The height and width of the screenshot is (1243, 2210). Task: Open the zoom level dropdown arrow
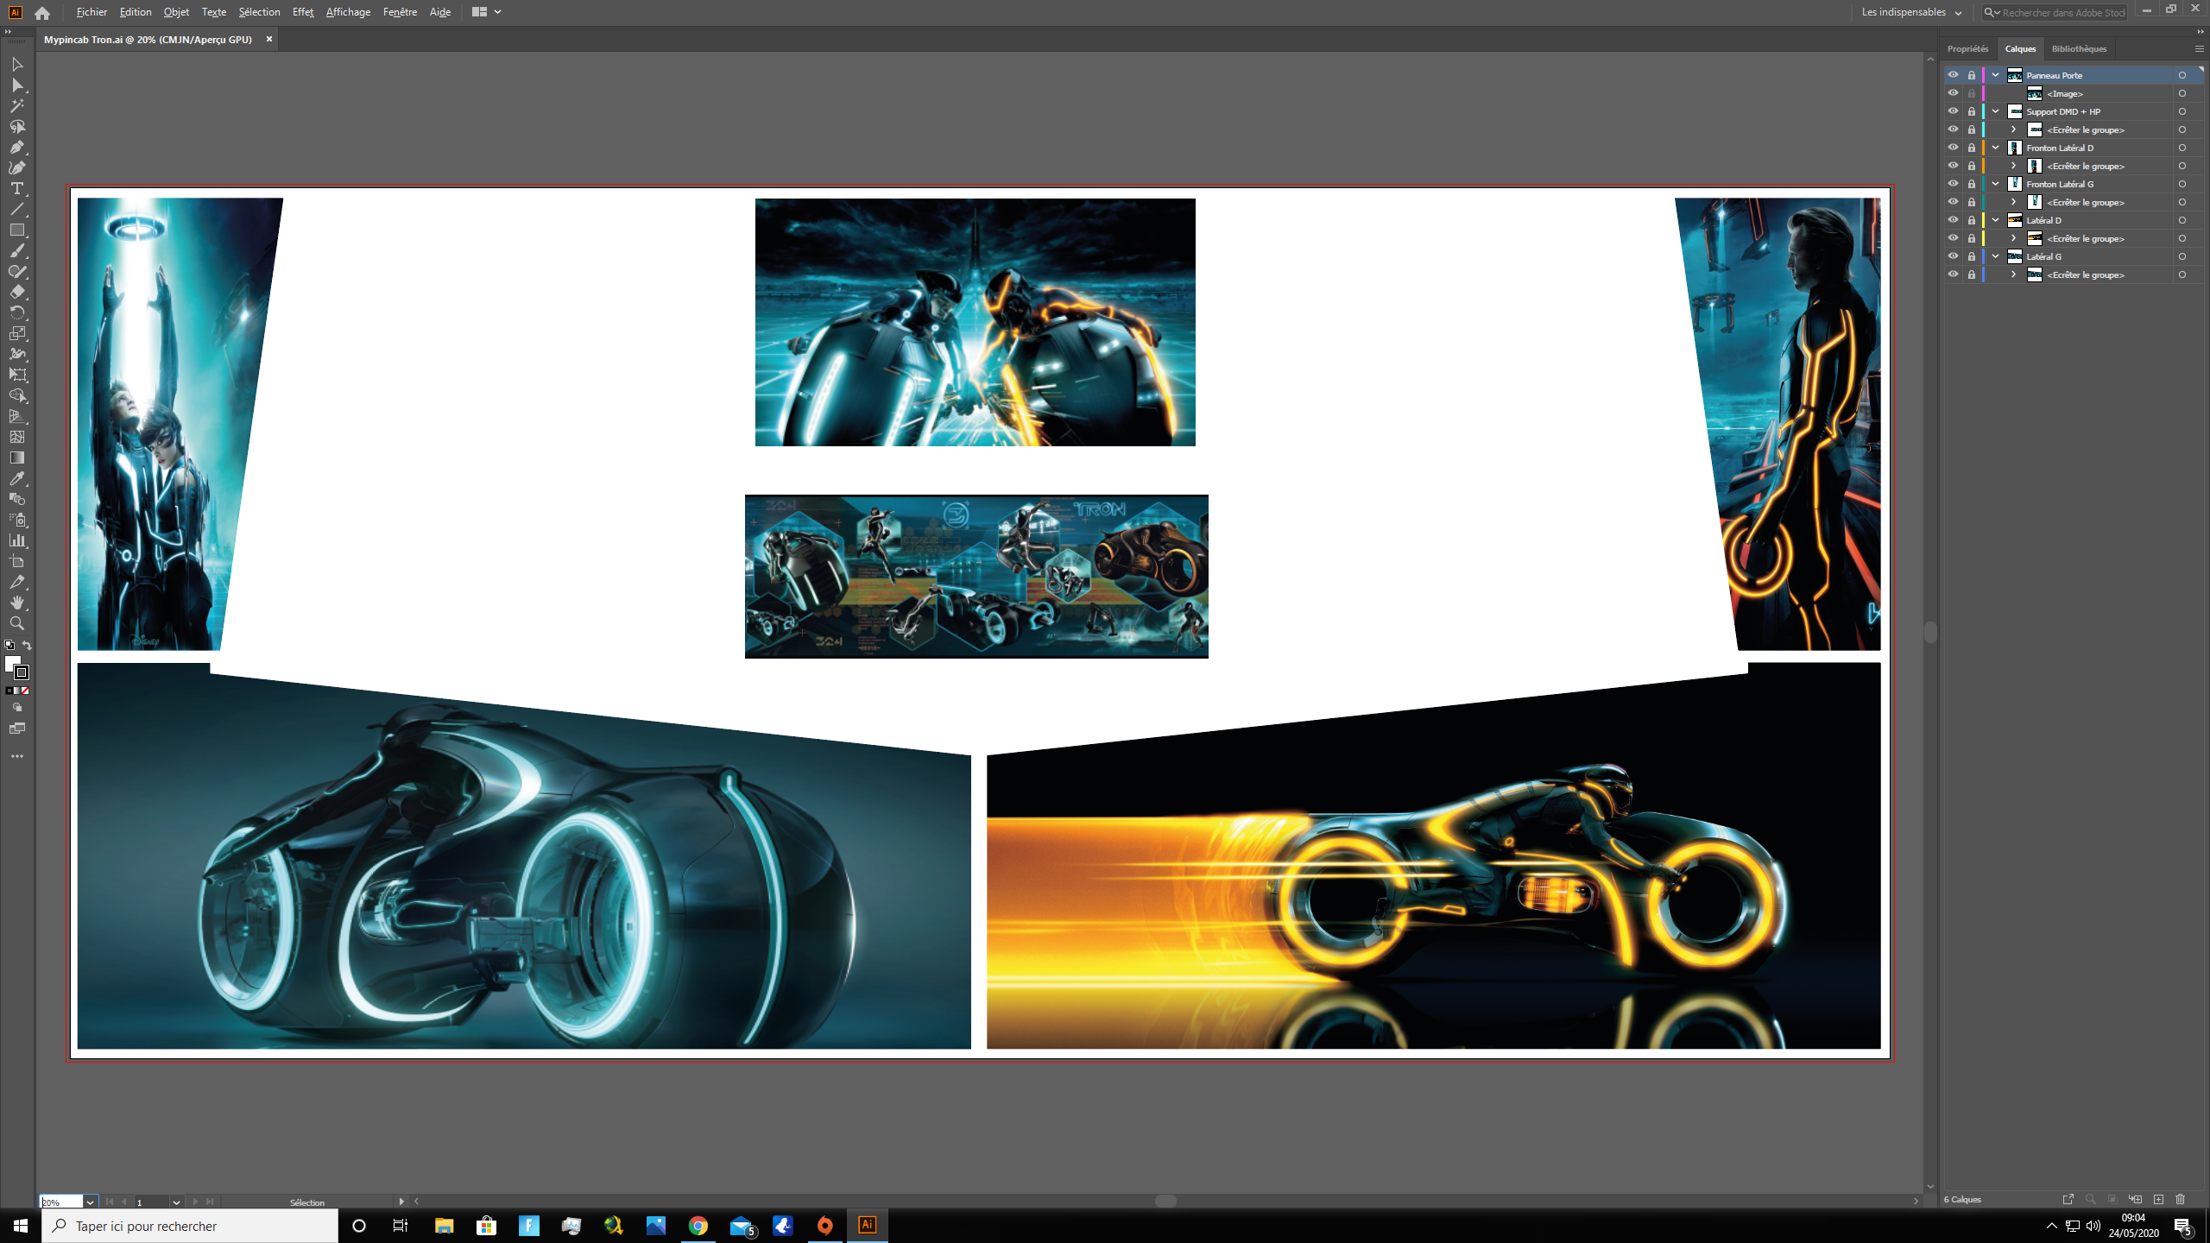[90, 1202]
